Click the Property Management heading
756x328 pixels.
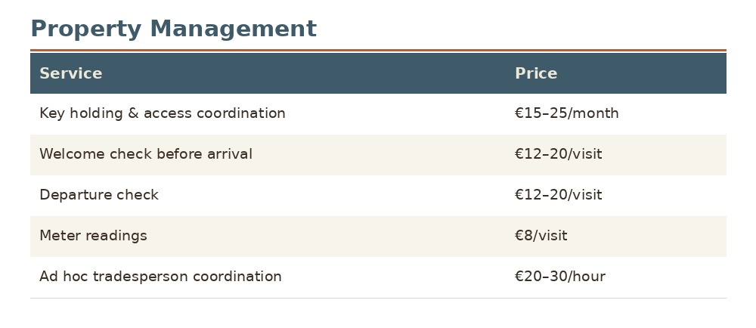pos(174,29)
